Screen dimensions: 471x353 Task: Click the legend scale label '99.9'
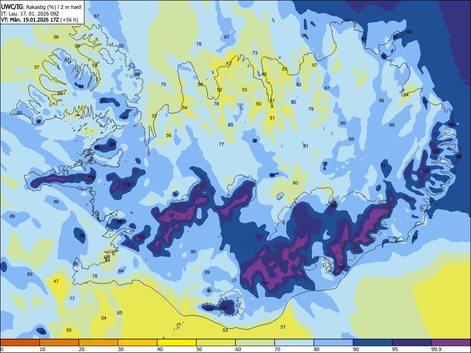tap(436, 349)
